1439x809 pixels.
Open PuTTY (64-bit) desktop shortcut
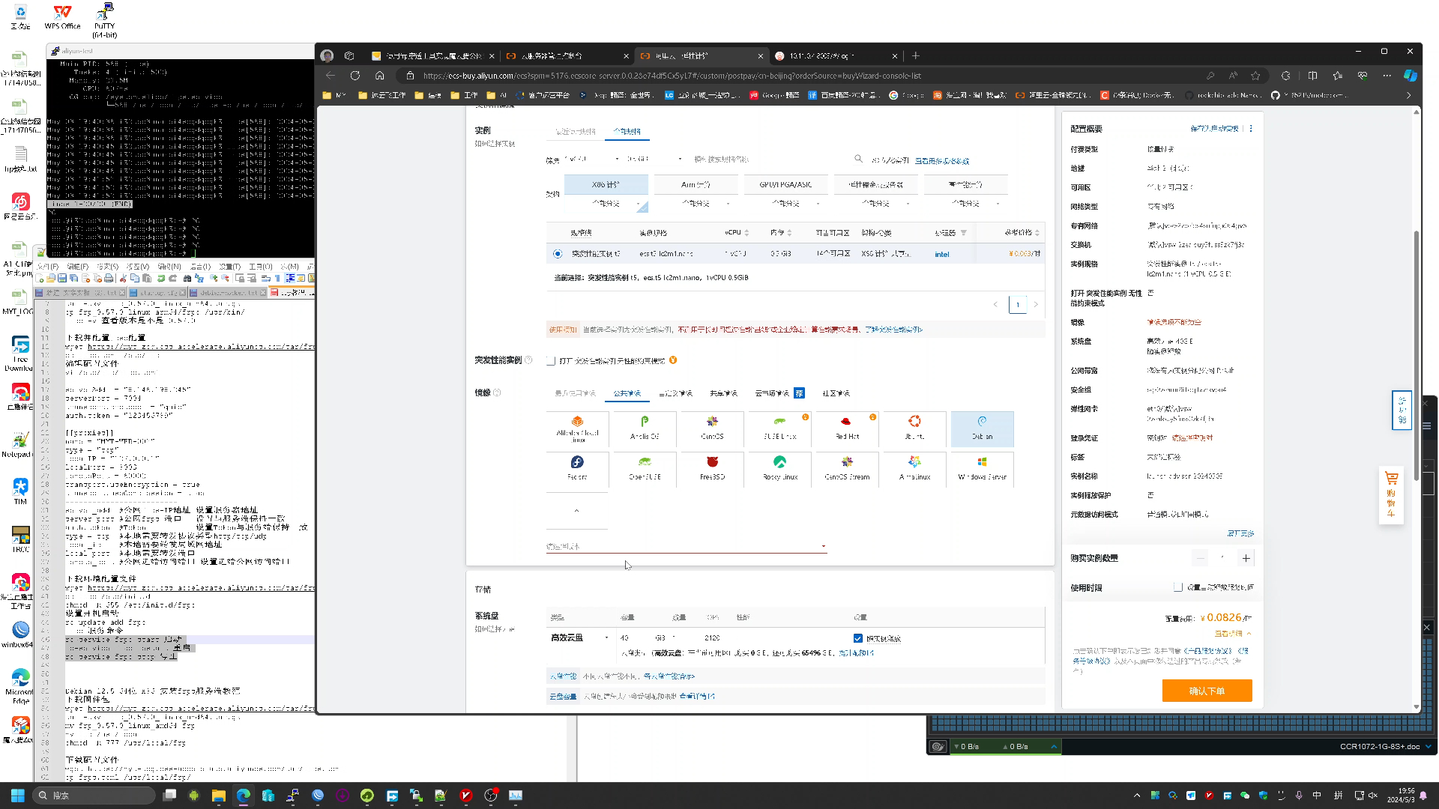pos(105,20)
